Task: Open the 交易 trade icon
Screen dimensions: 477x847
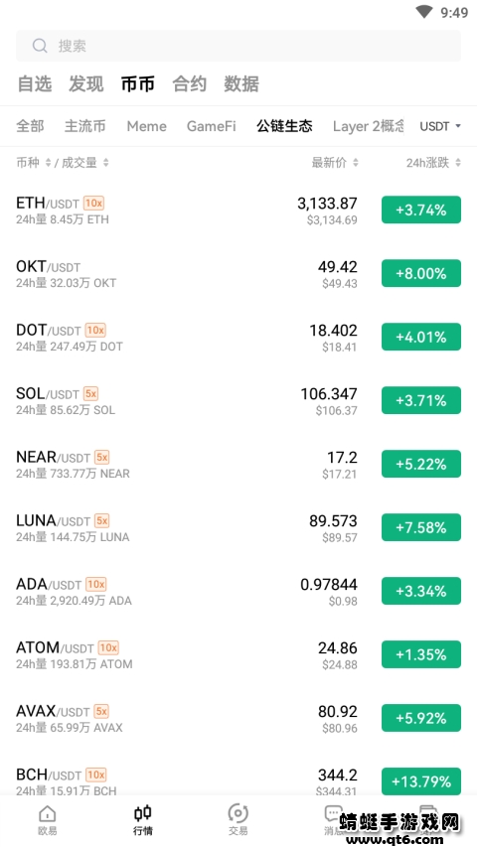Action: (238, 813)
